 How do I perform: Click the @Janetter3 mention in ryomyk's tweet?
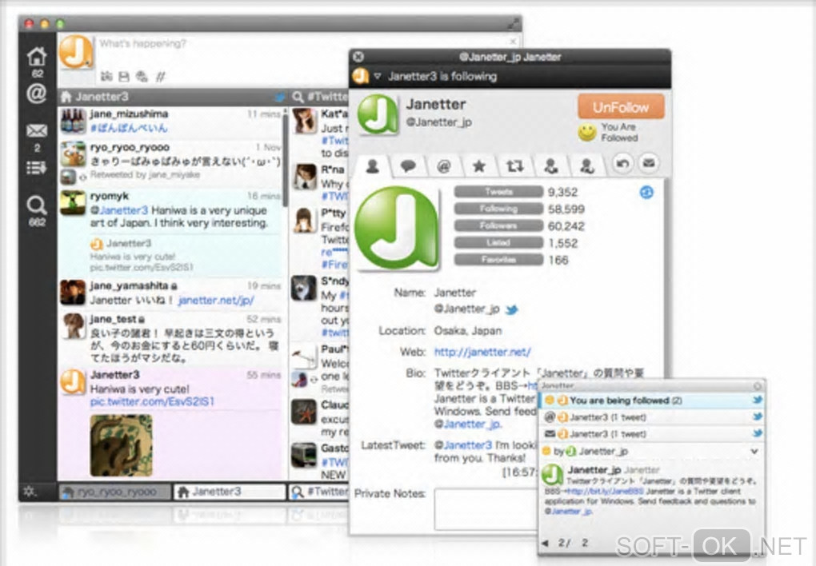click(120, 211)
